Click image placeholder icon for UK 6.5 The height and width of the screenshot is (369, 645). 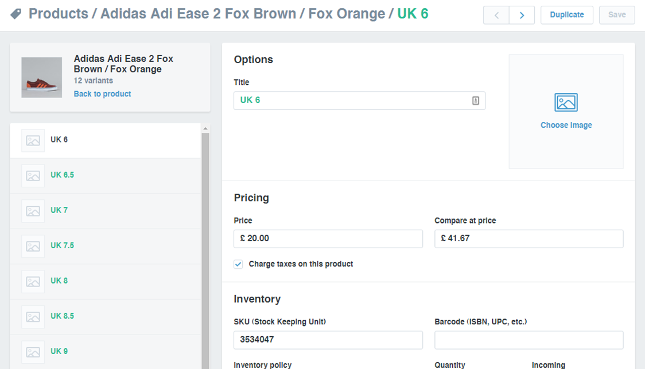[33, 176]
